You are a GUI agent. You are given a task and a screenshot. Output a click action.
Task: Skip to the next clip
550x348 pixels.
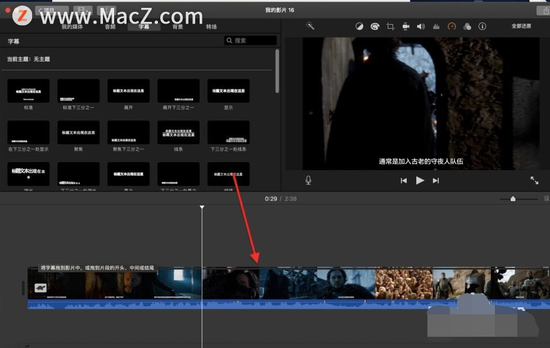436,181
